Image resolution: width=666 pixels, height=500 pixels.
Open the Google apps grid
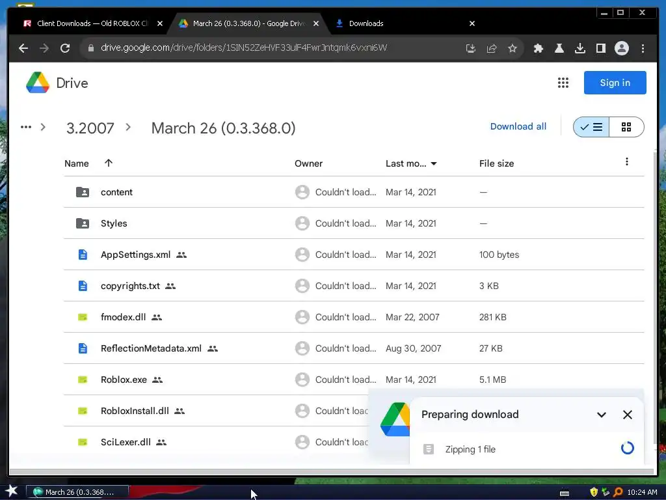[x=563, y=83]
